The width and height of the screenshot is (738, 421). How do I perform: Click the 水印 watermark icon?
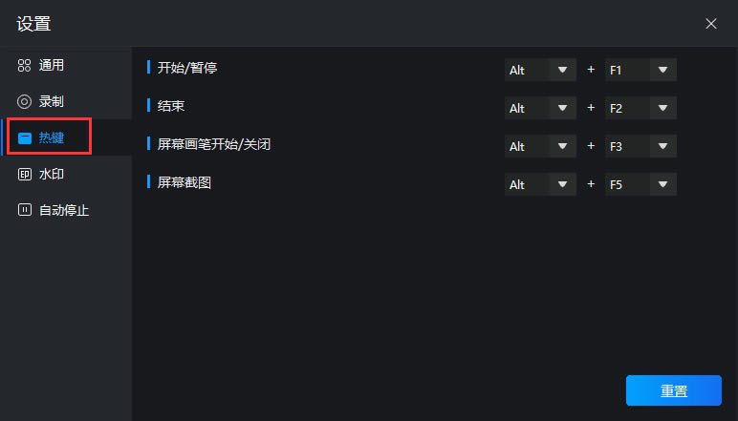25,175
